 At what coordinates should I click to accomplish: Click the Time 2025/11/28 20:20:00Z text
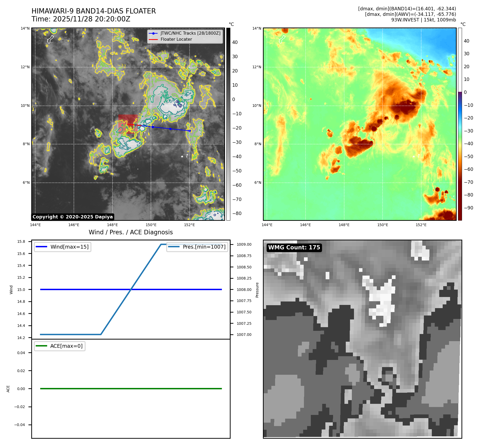coord(81,19)
